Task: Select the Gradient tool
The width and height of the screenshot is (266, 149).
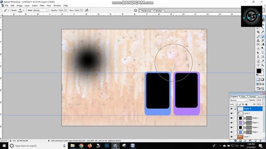Action: 263,44
